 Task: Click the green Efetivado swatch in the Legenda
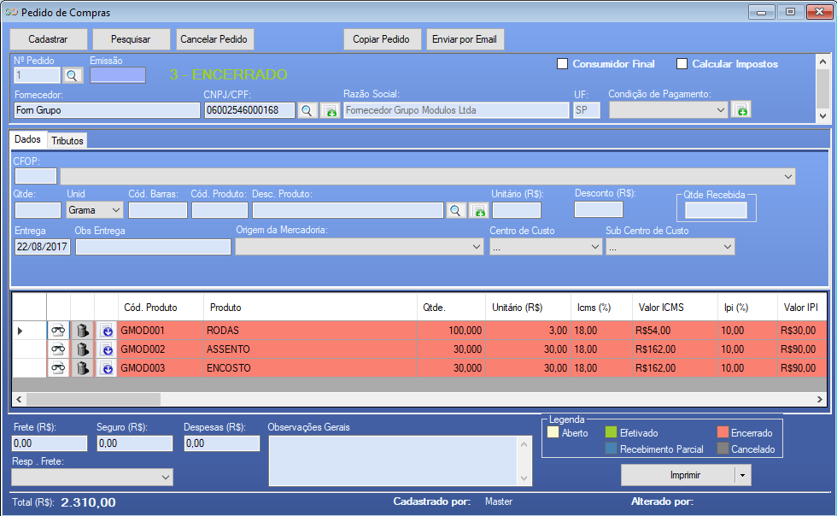pyautogui.click(x=612, y=432)
